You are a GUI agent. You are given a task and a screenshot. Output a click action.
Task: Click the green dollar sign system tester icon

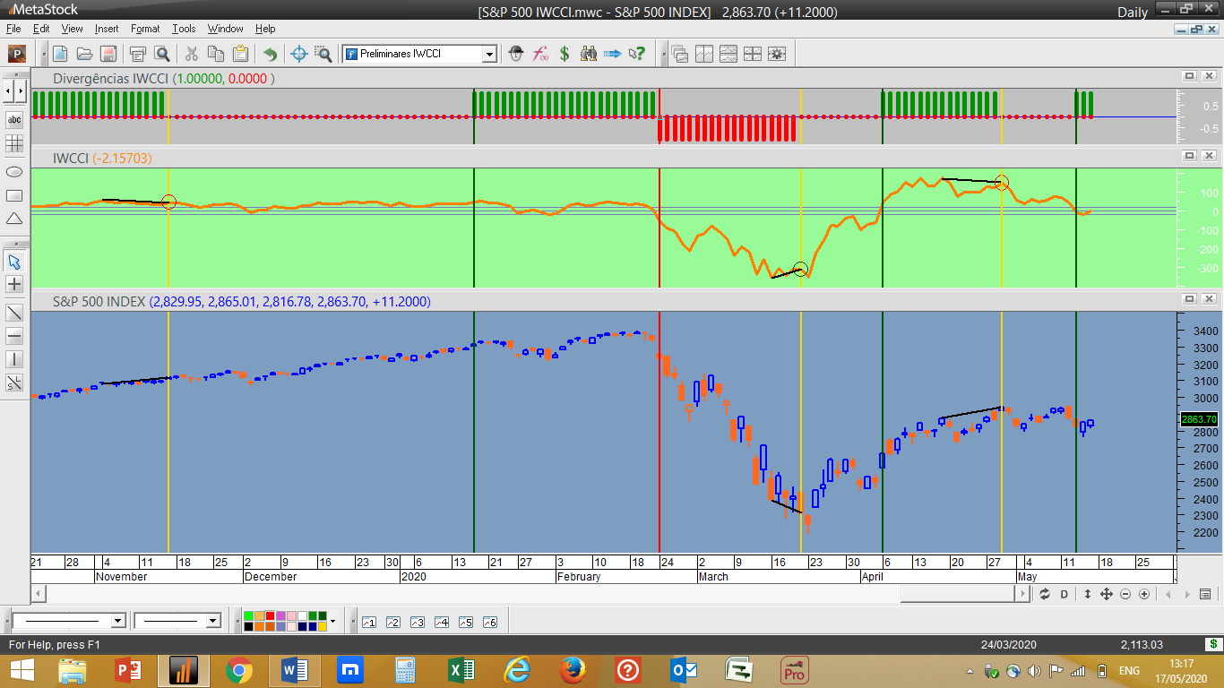[565, 54]
